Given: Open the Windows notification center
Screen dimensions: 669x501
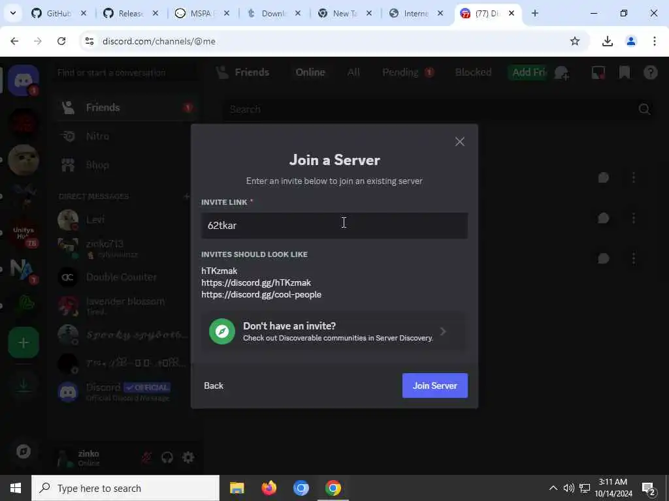Looking at the screenshot, I should pos(647,488).
